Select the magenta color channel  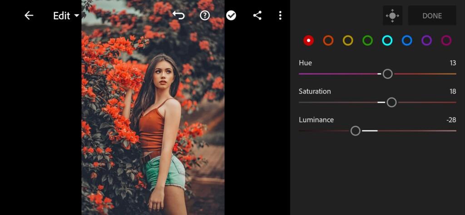446,40
